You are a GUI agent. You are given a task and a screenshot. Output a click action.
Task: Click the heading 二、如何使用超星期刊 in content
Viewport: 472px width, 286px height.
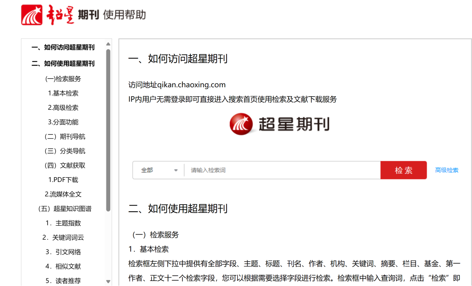coord(178,208)
